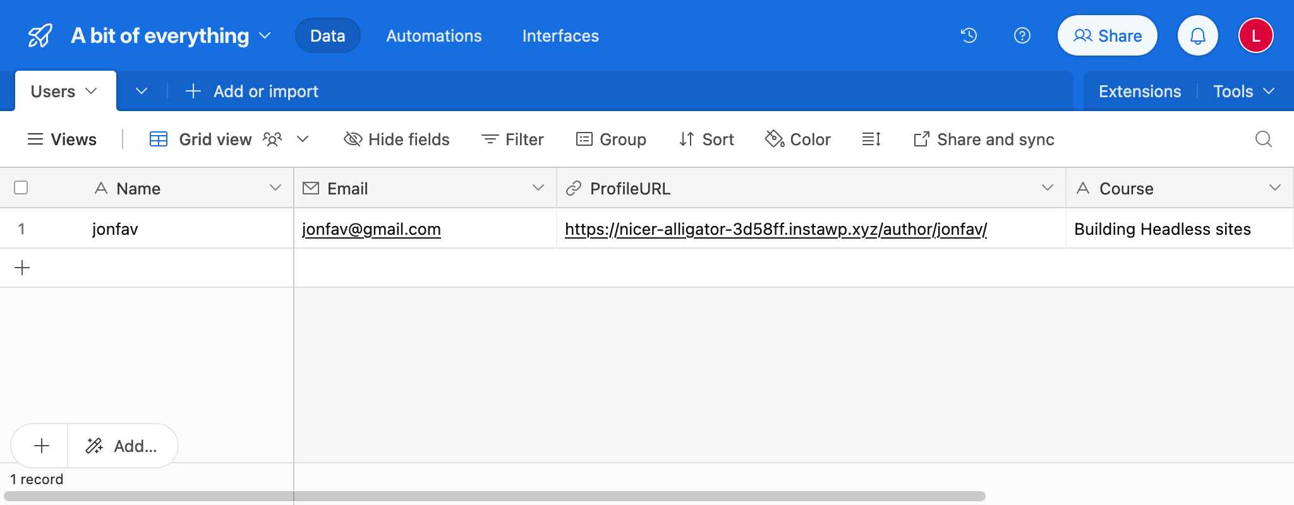Open the ProfileURL column dropdown arrow

[x=1048, y=187]
